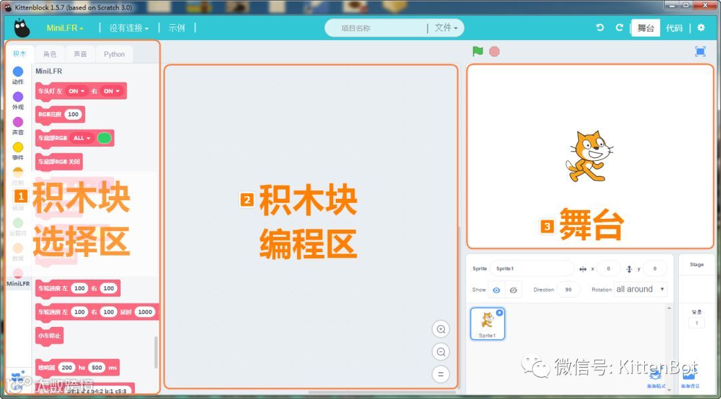Select the Sprite1 thumbnail
Image resolution: width=721 pixels, height=399 pixels.
[487, 324]
